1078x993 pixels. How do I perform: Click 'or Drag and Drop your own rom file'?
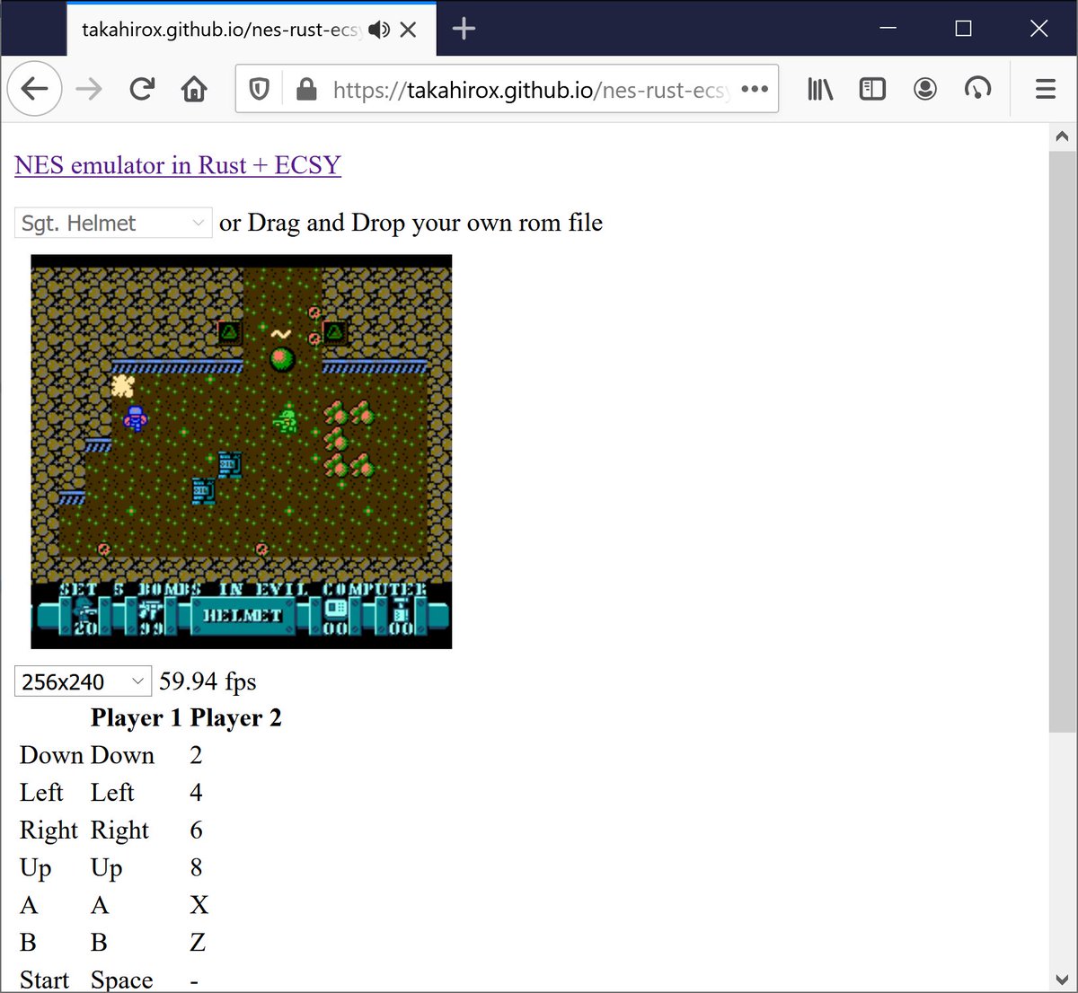pos(411,223)
